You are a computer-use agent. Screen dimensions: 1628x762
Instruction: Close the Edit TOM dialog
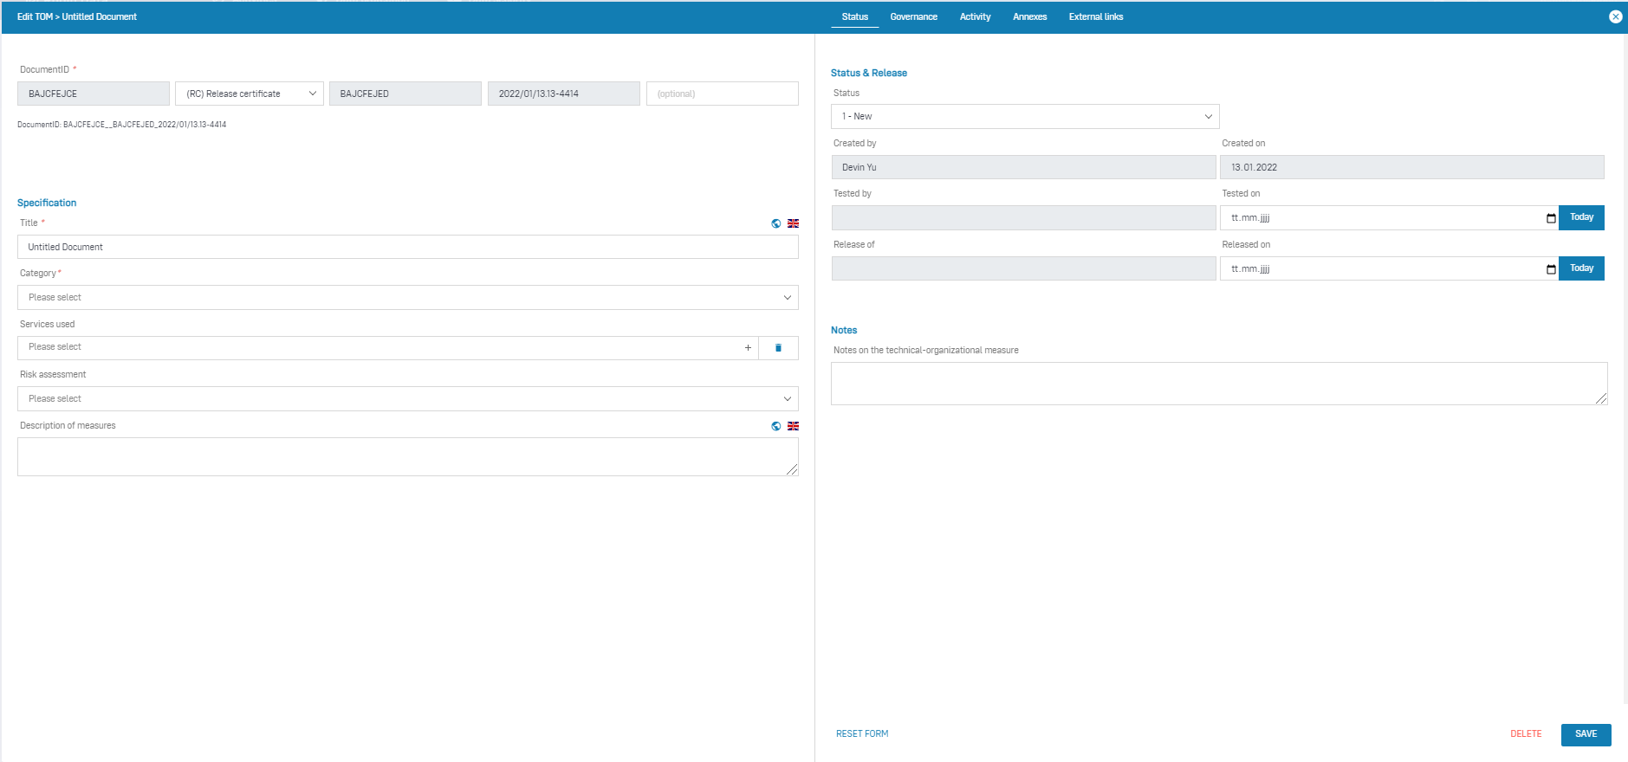pos(1615,16)
